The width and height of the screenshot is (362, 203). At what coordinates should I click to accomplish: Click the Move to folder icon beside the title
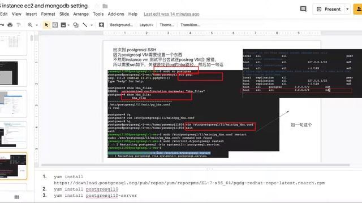pyautogui.click(x=105, y=6)
